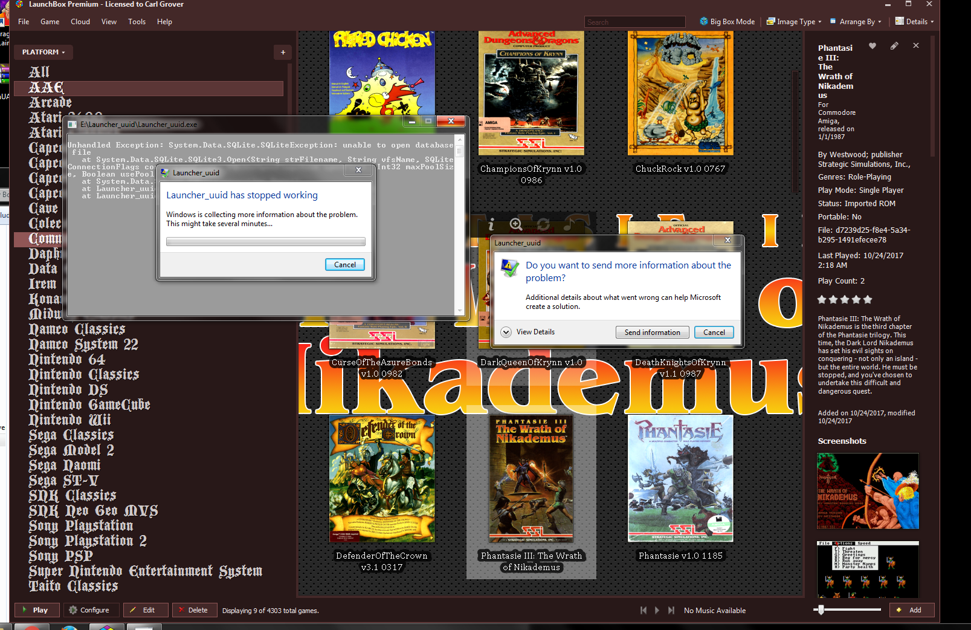Screen dimensions: 971x630
Task: Select Taito Classics platform
Action: (73, 586)
